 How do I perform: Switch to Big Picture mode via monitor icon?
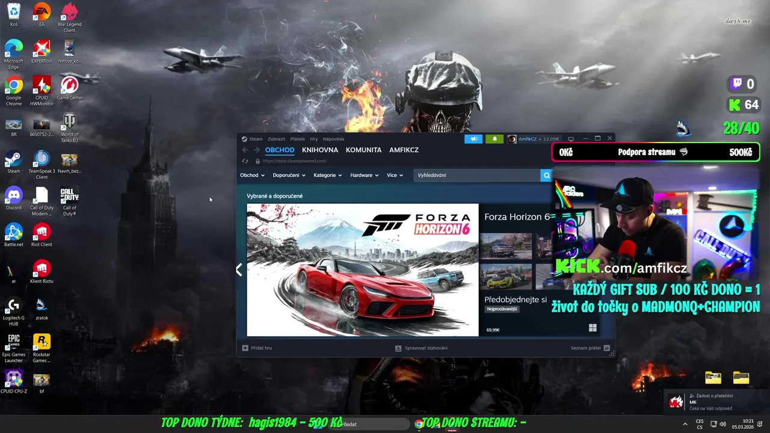(571, 139)
